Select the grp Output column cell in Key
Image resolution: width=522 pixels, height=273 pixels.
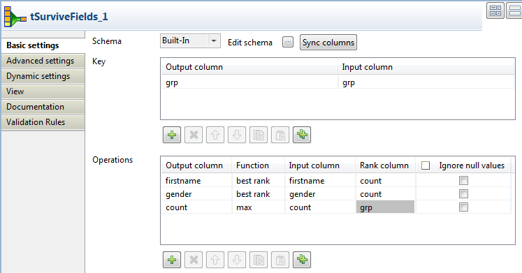click(249, 82)
